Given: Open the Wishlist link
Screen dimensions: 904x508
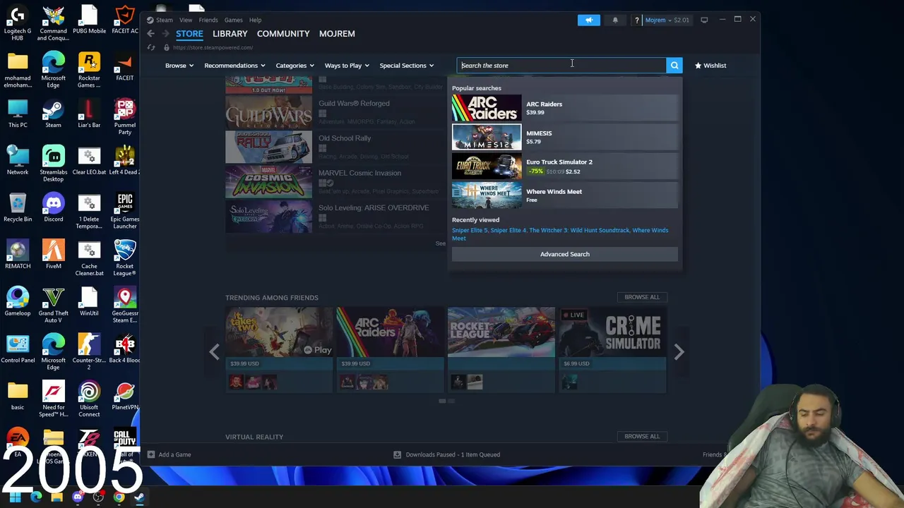Looking at the screenshot, I should point(710,66).
